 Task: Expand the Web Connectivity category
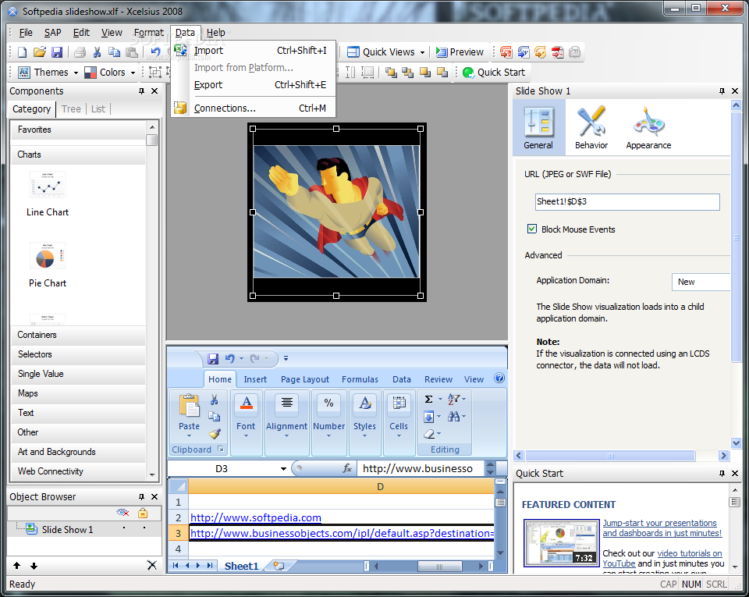(x=78, y=471)
